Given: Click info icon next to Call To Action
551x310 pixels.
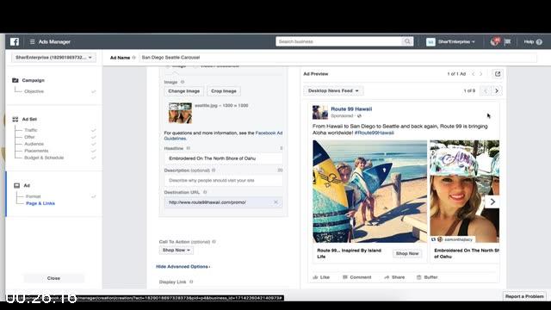Looking at the screenshot, I should (x=214, y=242).
